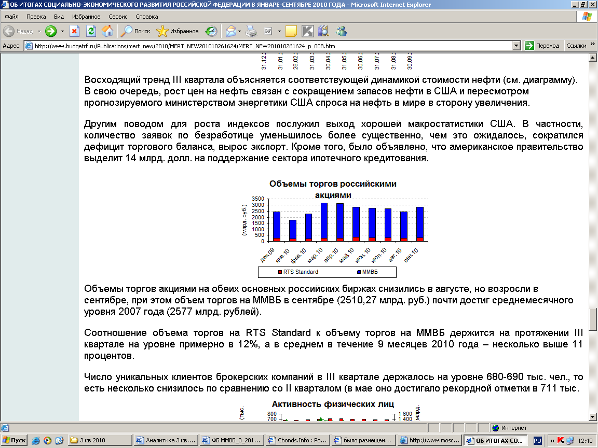This screenshot has height=448, width=598.
Task: Open the Search (Поиск) pane
Action: [135, 31]
